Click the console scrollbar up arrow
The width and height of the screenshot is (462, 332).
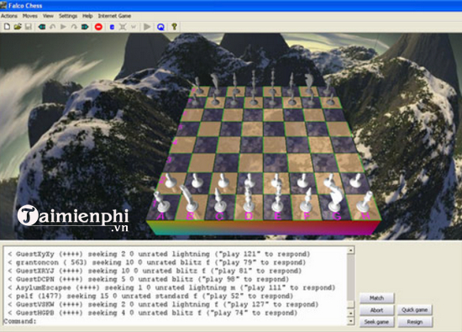350,250
